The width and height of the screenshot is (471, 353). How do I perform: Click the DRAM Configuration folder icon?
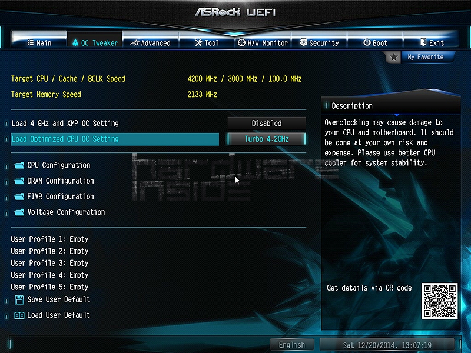tap(19, 181)
